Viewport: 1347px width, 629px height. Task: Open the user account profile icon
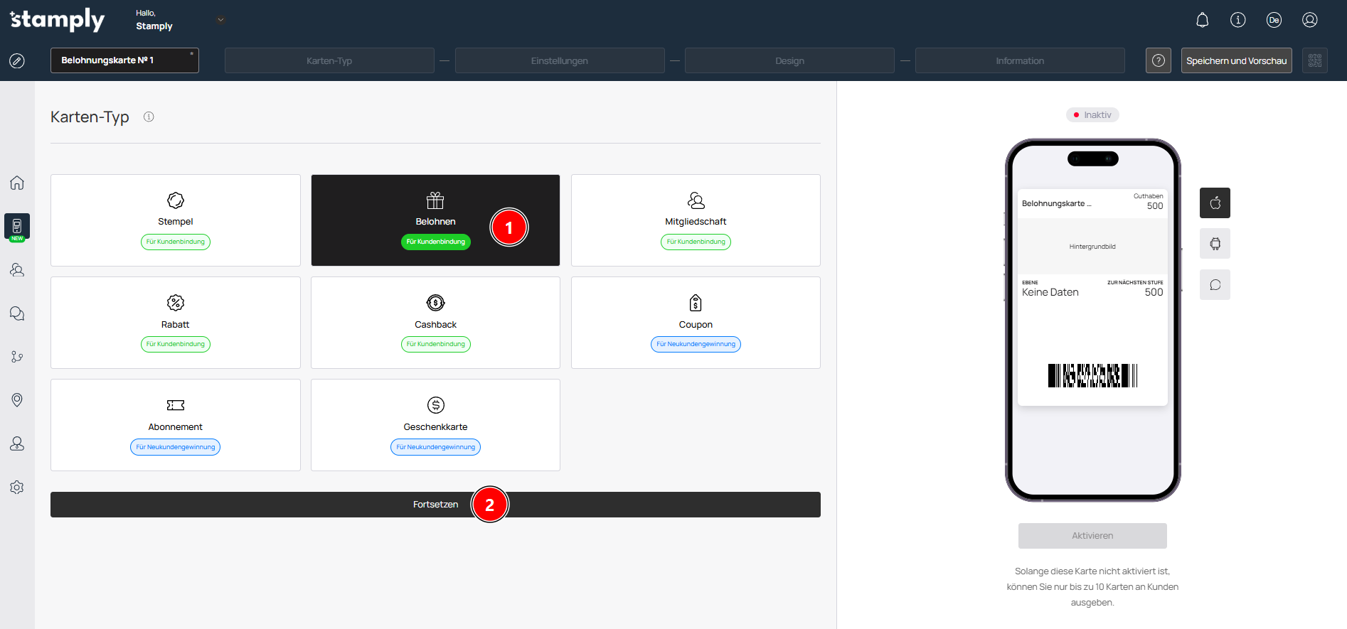coord(1309,20)
